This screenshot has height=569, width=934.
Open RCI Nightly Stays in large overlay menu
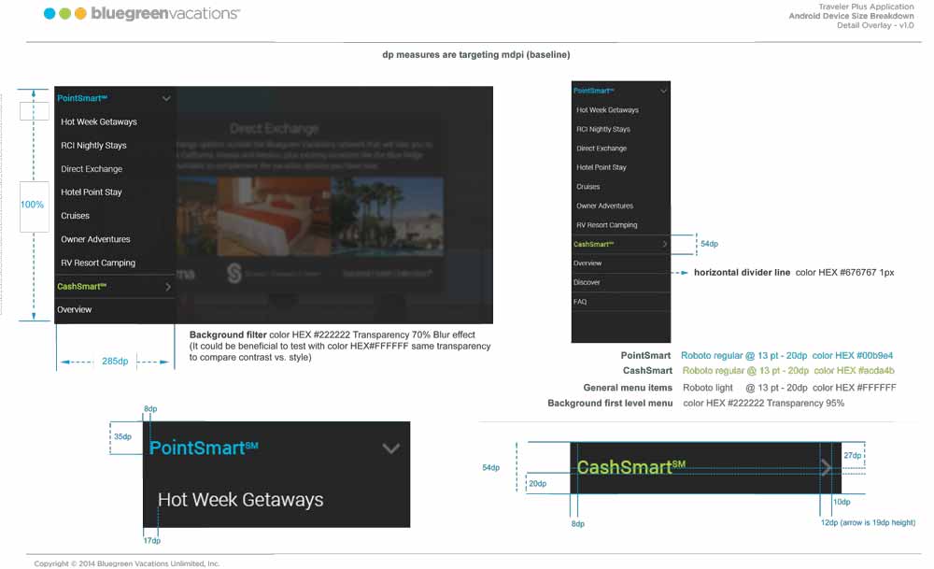[93, 146]
